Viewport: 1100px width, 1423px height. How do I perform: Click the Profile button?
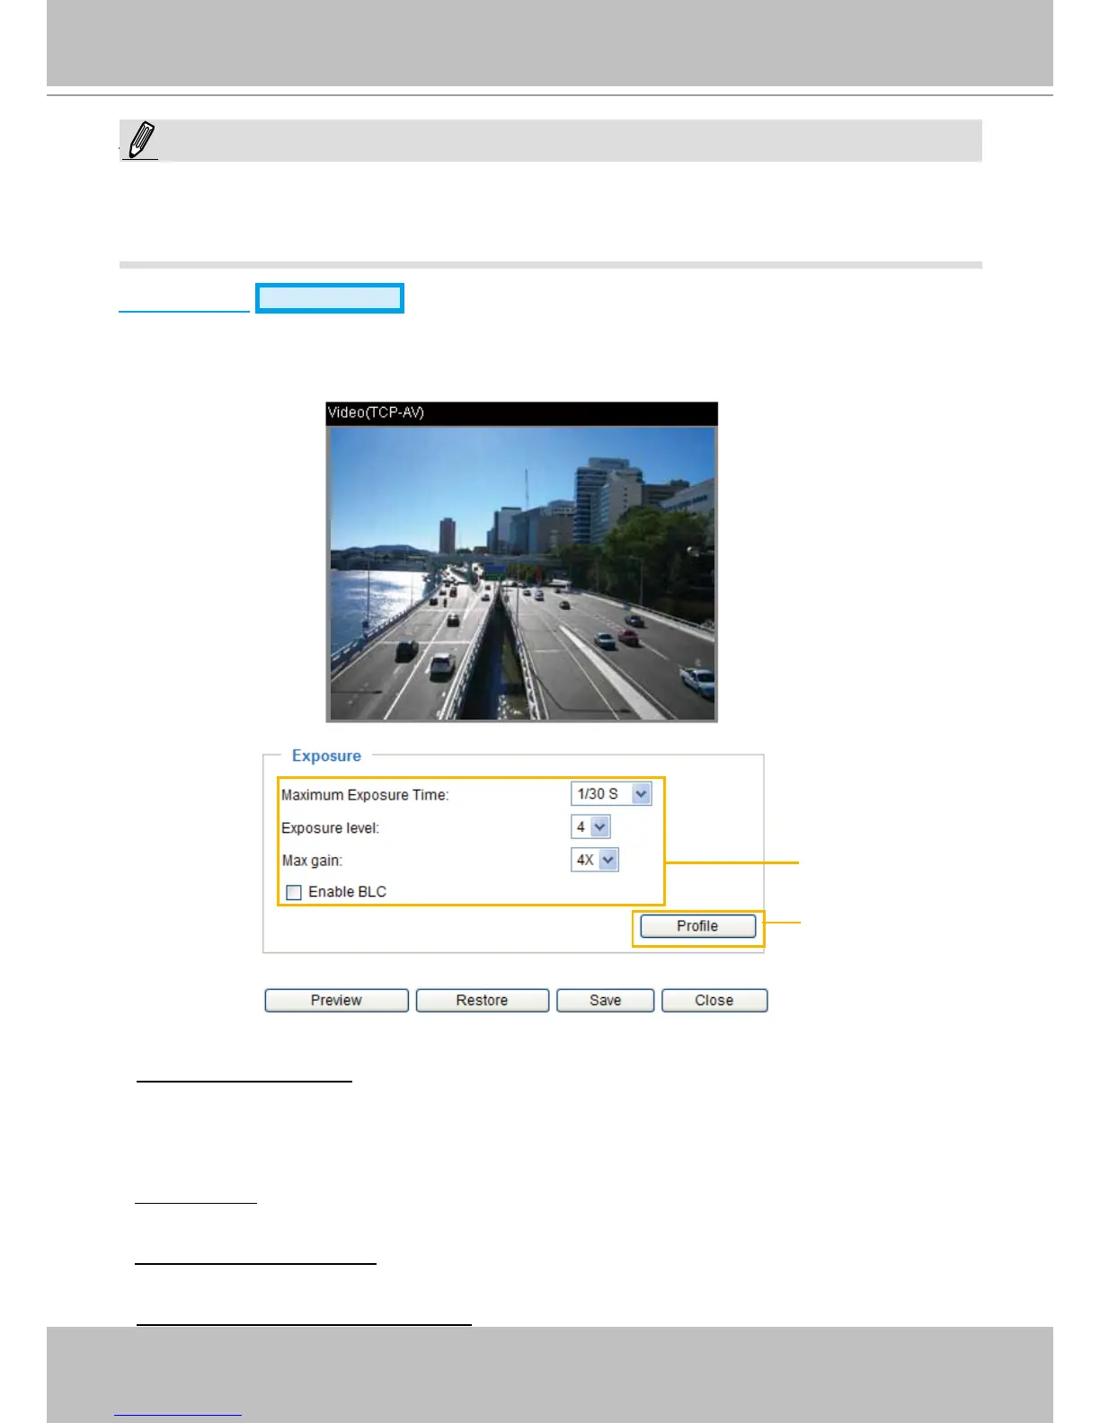(697, 926)
